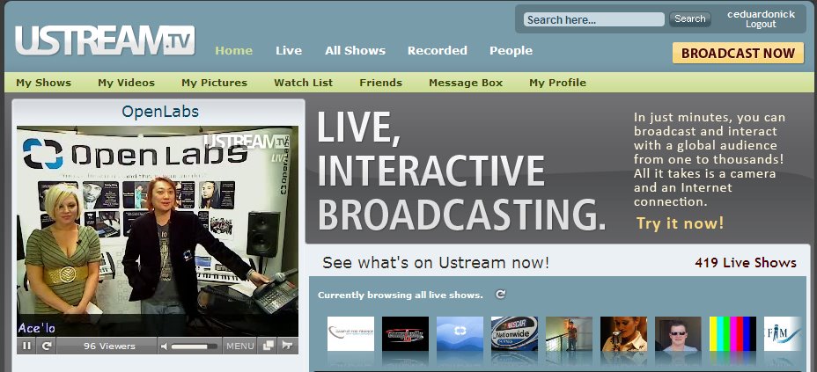Open the Live tab
Image resolution: width=817 pixels, height=372 pixels.
tap(289, 50)
